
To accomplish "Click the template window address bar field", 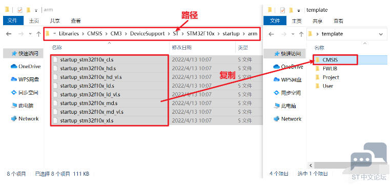I will tap(346, 34).
